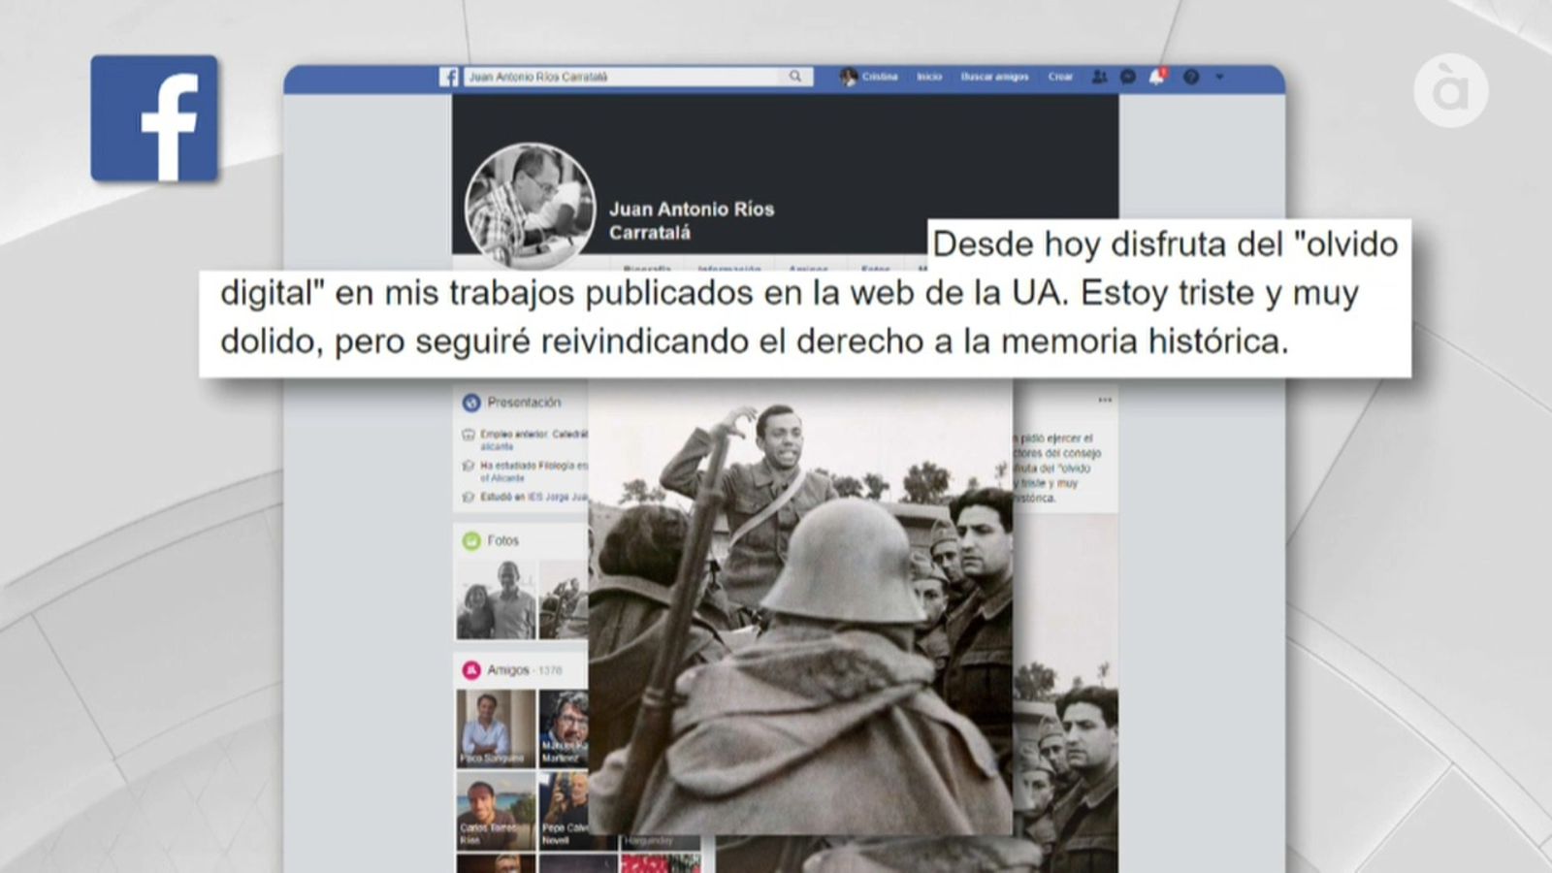Click the help question mark icon
This screenshot has width=1552, height=873.
coord(1191,77)
